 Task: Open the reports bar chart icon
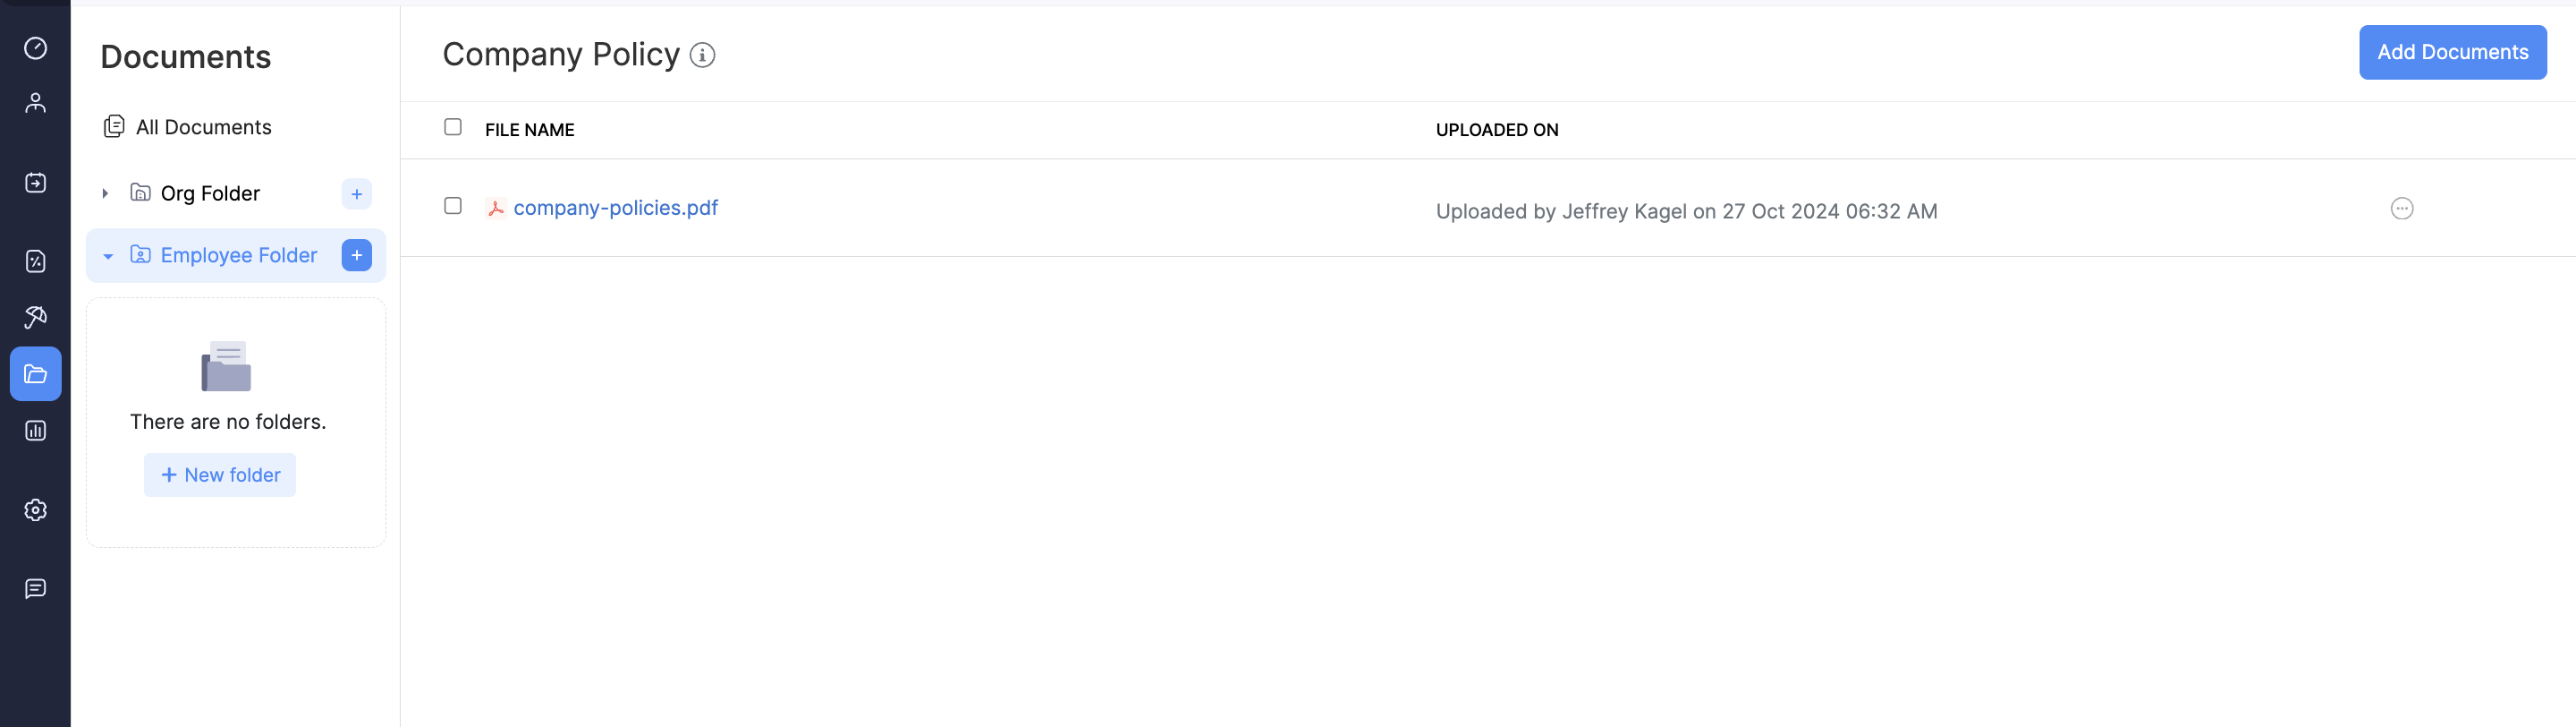point(36,431)
